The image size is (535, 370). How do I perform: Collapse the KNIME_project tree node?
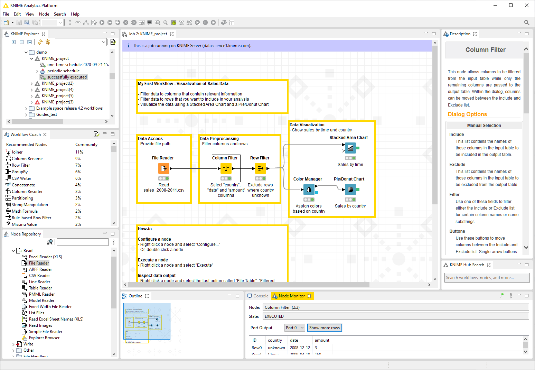(x=32, y=58)
